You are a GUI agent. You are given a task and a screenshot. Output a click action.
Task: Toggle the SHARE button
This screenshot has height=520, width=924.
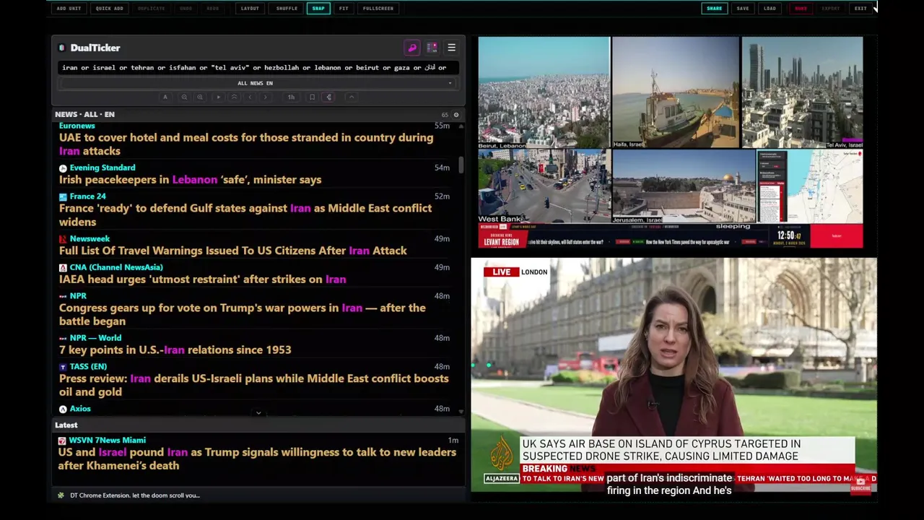coord(714,9)
